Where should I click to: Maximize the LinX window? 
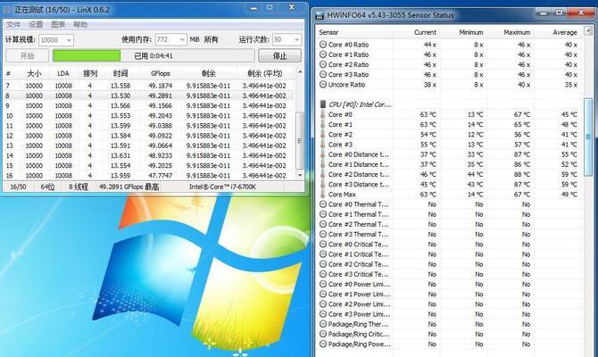270,8
